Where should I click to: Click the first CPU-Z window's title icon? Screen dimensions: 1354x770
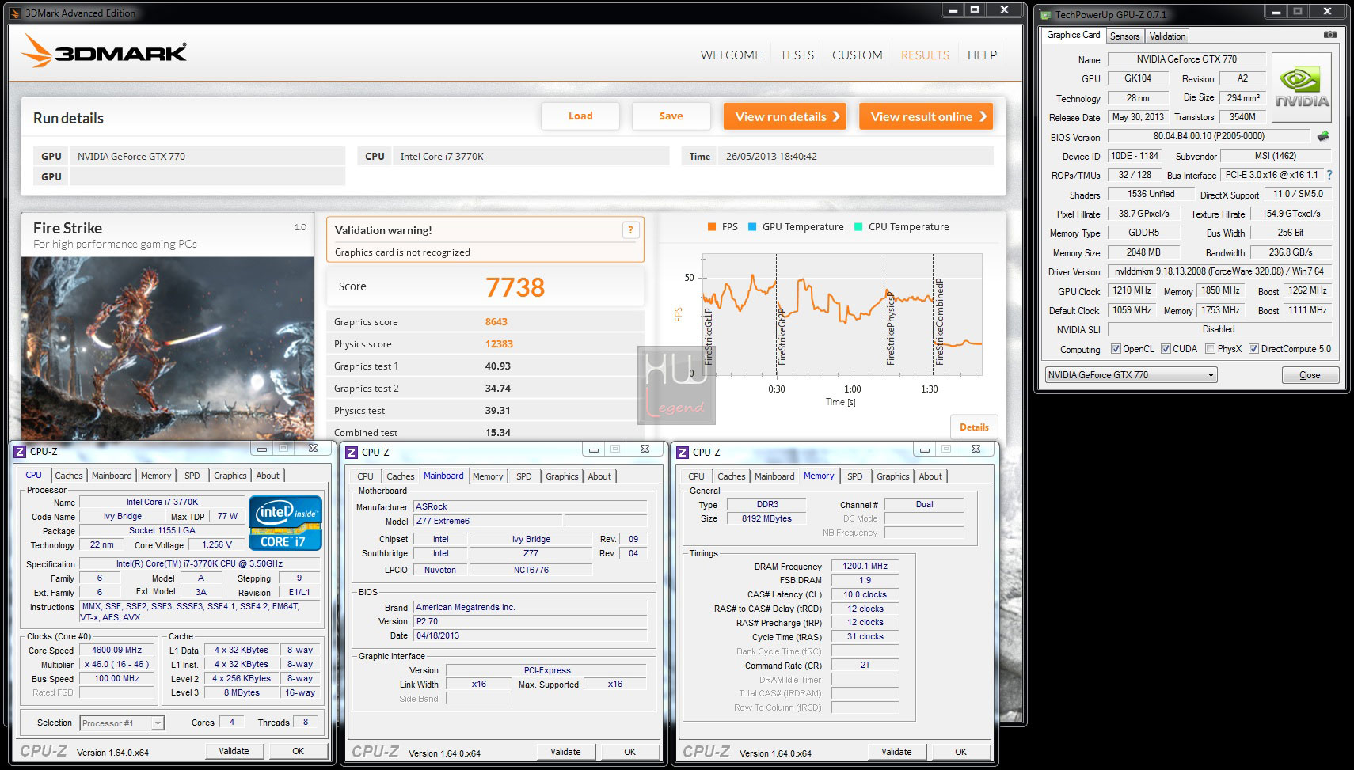point(20,451)
